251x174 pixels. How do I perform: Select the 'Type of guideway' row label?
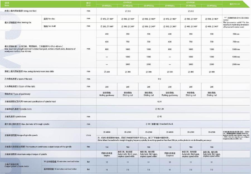tap(18, 94)
